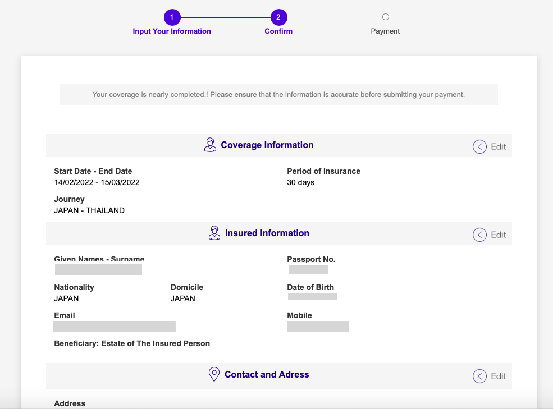Click step 1 circle in progress bar
Screen dimensions: 553x409
(x=172, y=17)
